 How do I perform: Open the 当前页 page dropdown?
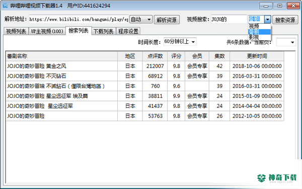286,42
